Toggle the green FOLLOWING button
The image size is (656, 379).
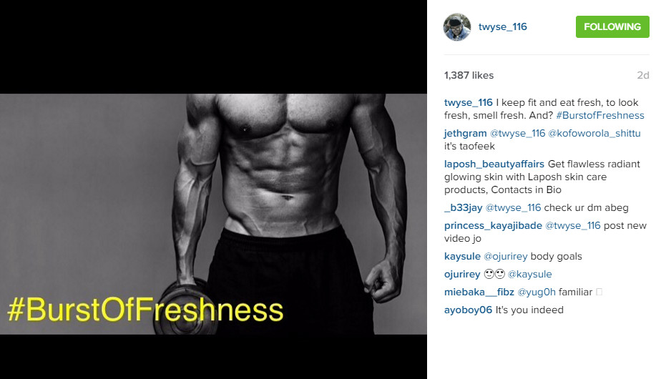[612, 26]
